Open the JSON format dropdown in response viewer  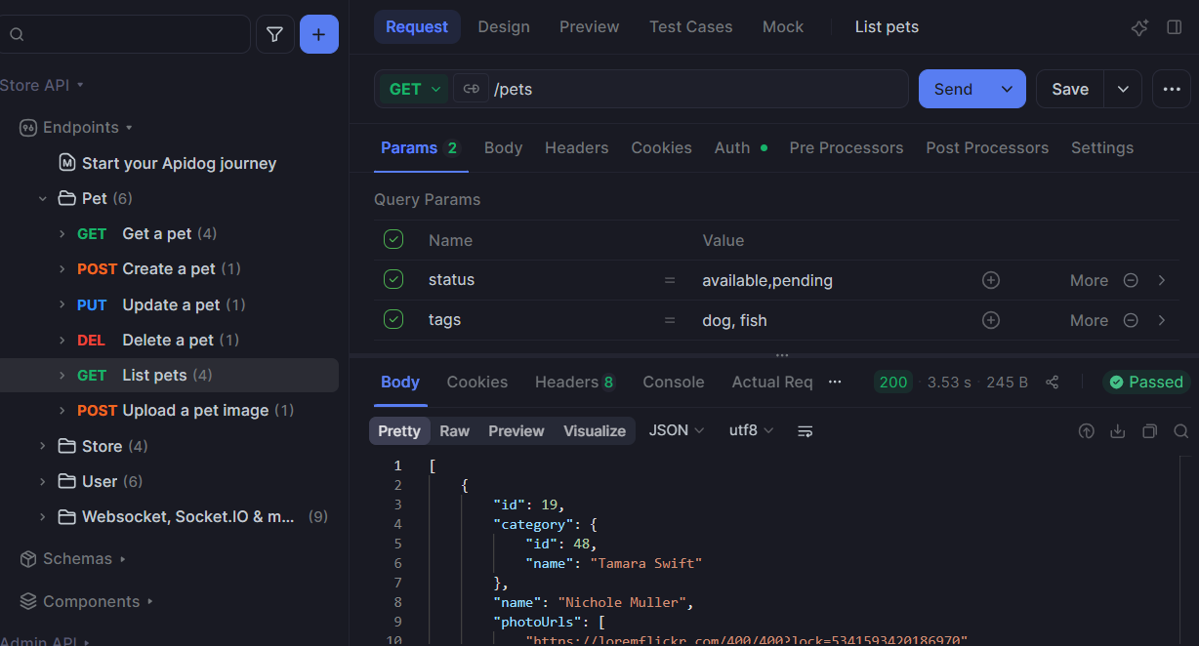[676, 430]
